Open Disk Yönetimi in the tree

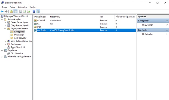click(17, 53)
